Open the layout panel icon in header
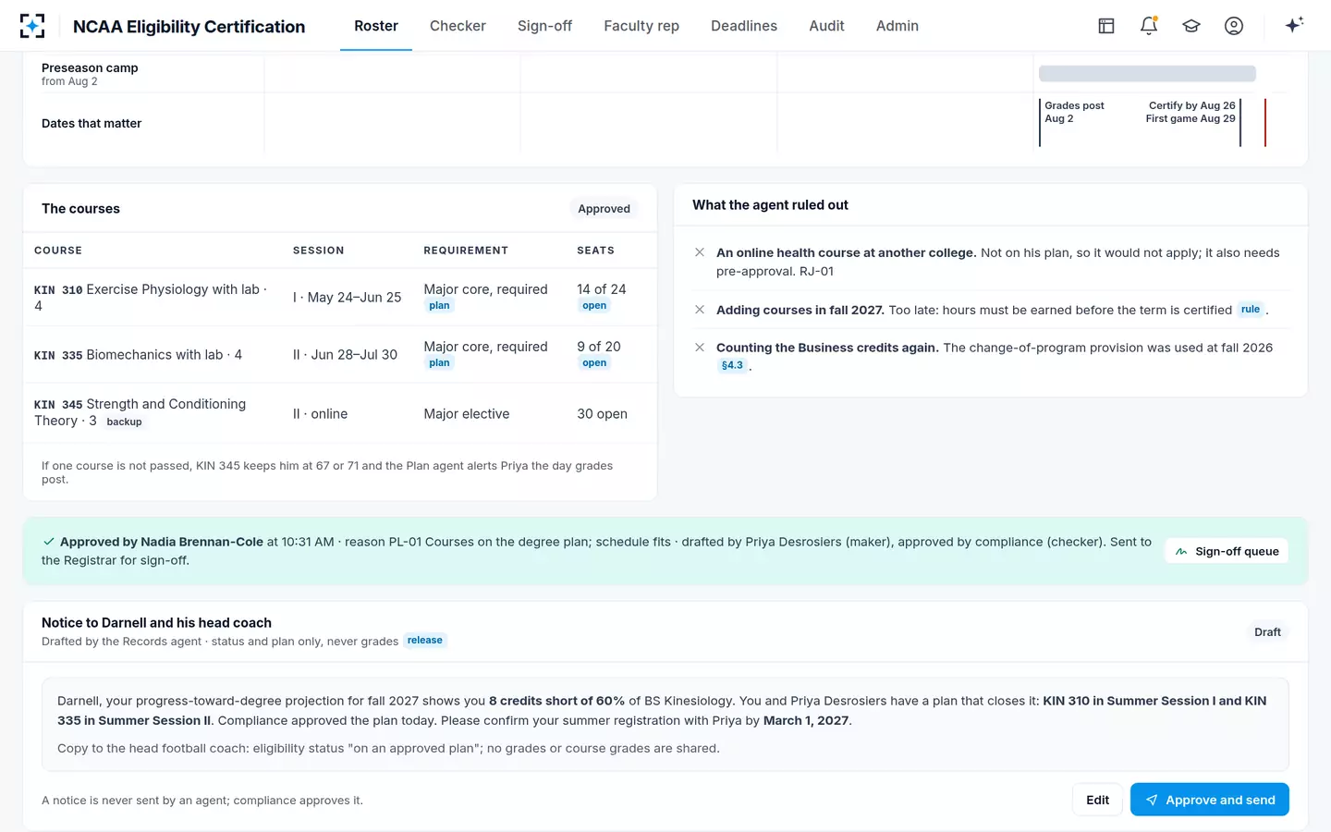The height and width of the screenshot is (832, 1331). tap(1106, 26)
